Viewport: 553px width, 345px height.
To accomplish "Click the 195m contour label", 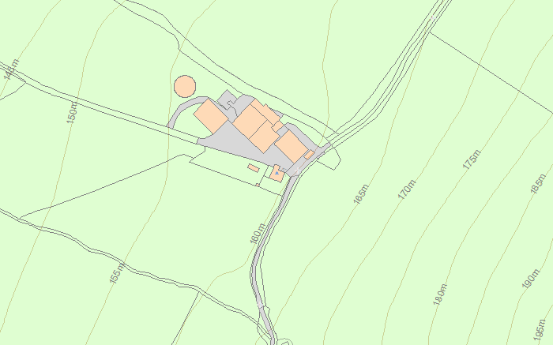I will tap(540, 330).
